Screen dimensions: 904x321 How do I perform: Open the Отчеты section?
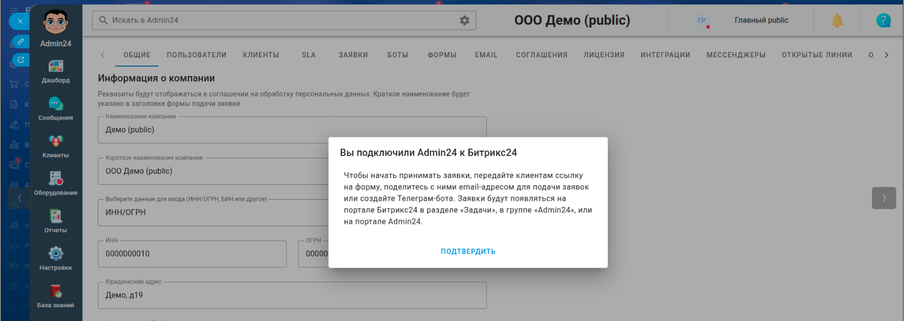click(x=56, y=222)
